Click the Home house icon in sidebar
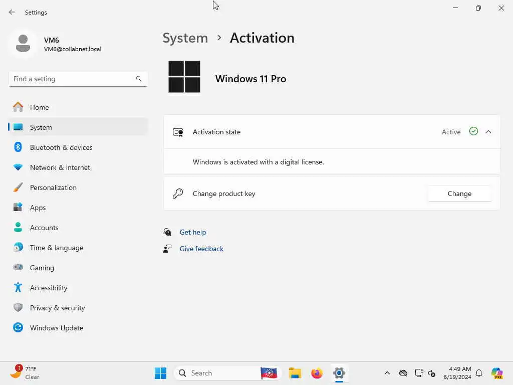 click(18, 107)
